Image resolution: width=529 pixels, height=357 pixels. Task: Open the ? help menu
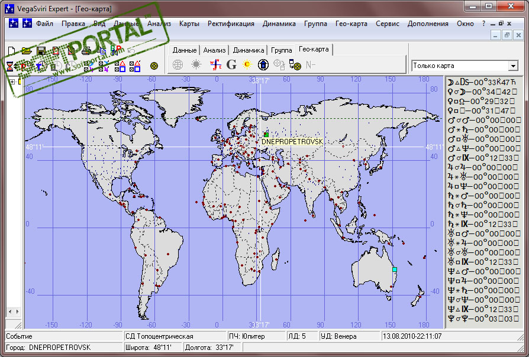pos(483,24)
